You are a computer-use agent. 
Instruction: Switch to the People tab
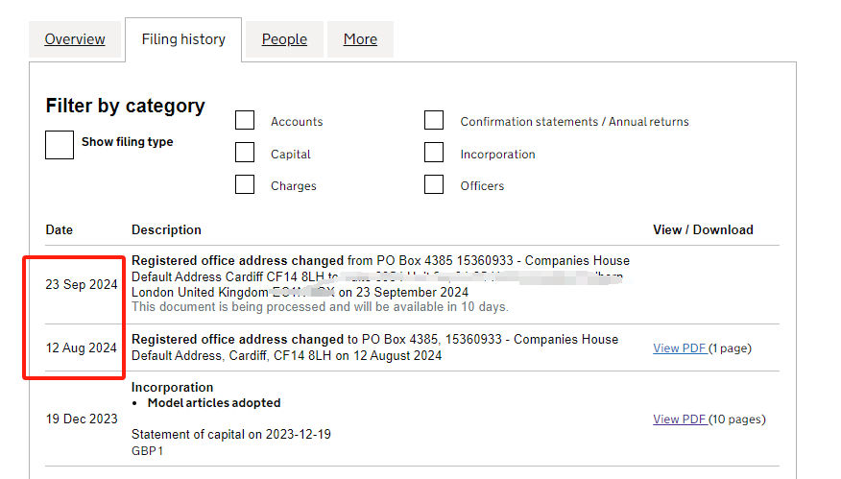click(284, 39)
